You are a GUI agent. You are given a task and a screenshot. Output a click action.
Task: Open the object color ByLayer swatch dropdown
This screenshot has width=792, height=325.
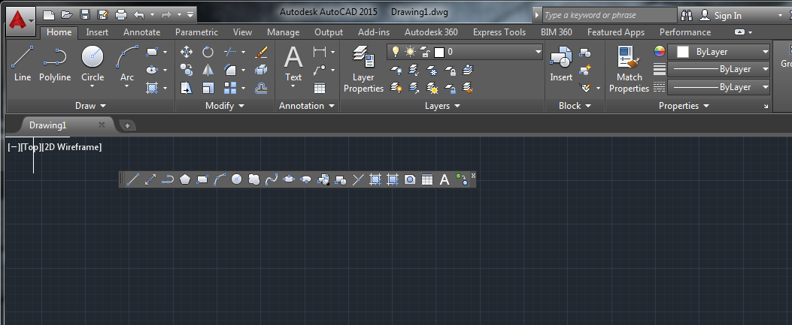tap(719, 52)
